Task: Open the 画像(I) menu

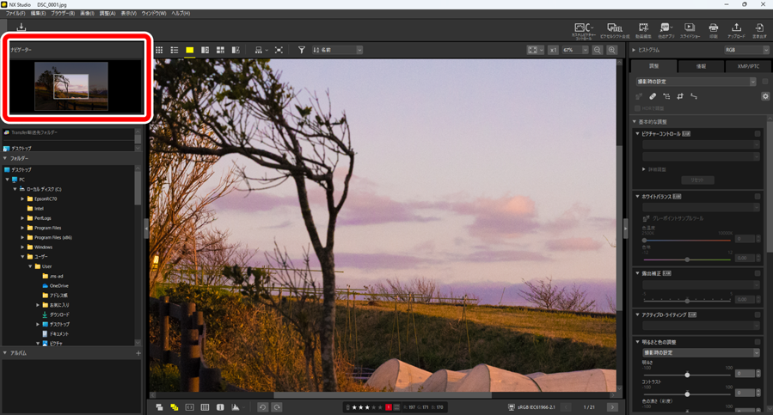Action: pyautogui.click(x=87, y=14)
